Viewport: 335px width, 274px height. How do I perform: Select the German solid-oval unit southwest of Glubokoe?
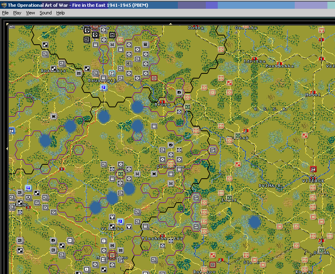(x=154, y=174)
